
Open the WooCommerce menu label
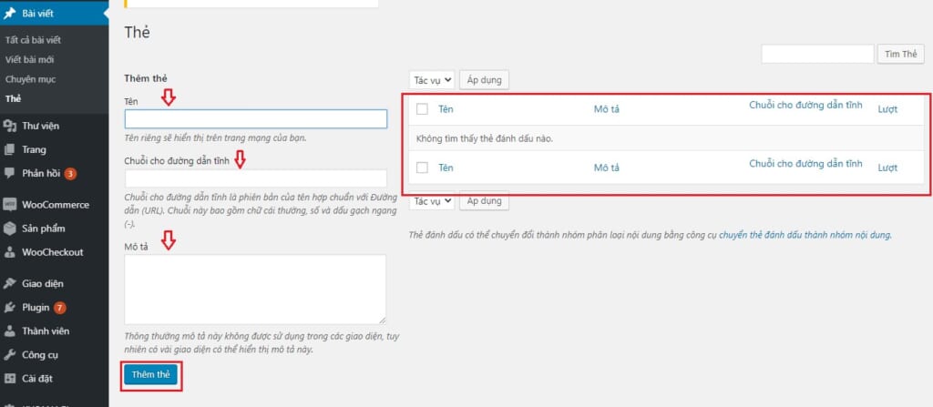[x=56, y=205]
